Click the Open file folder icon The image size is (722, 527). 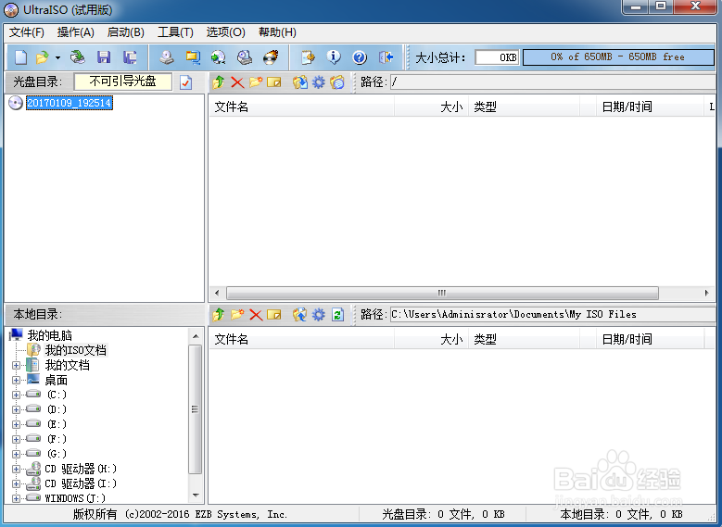43,57
